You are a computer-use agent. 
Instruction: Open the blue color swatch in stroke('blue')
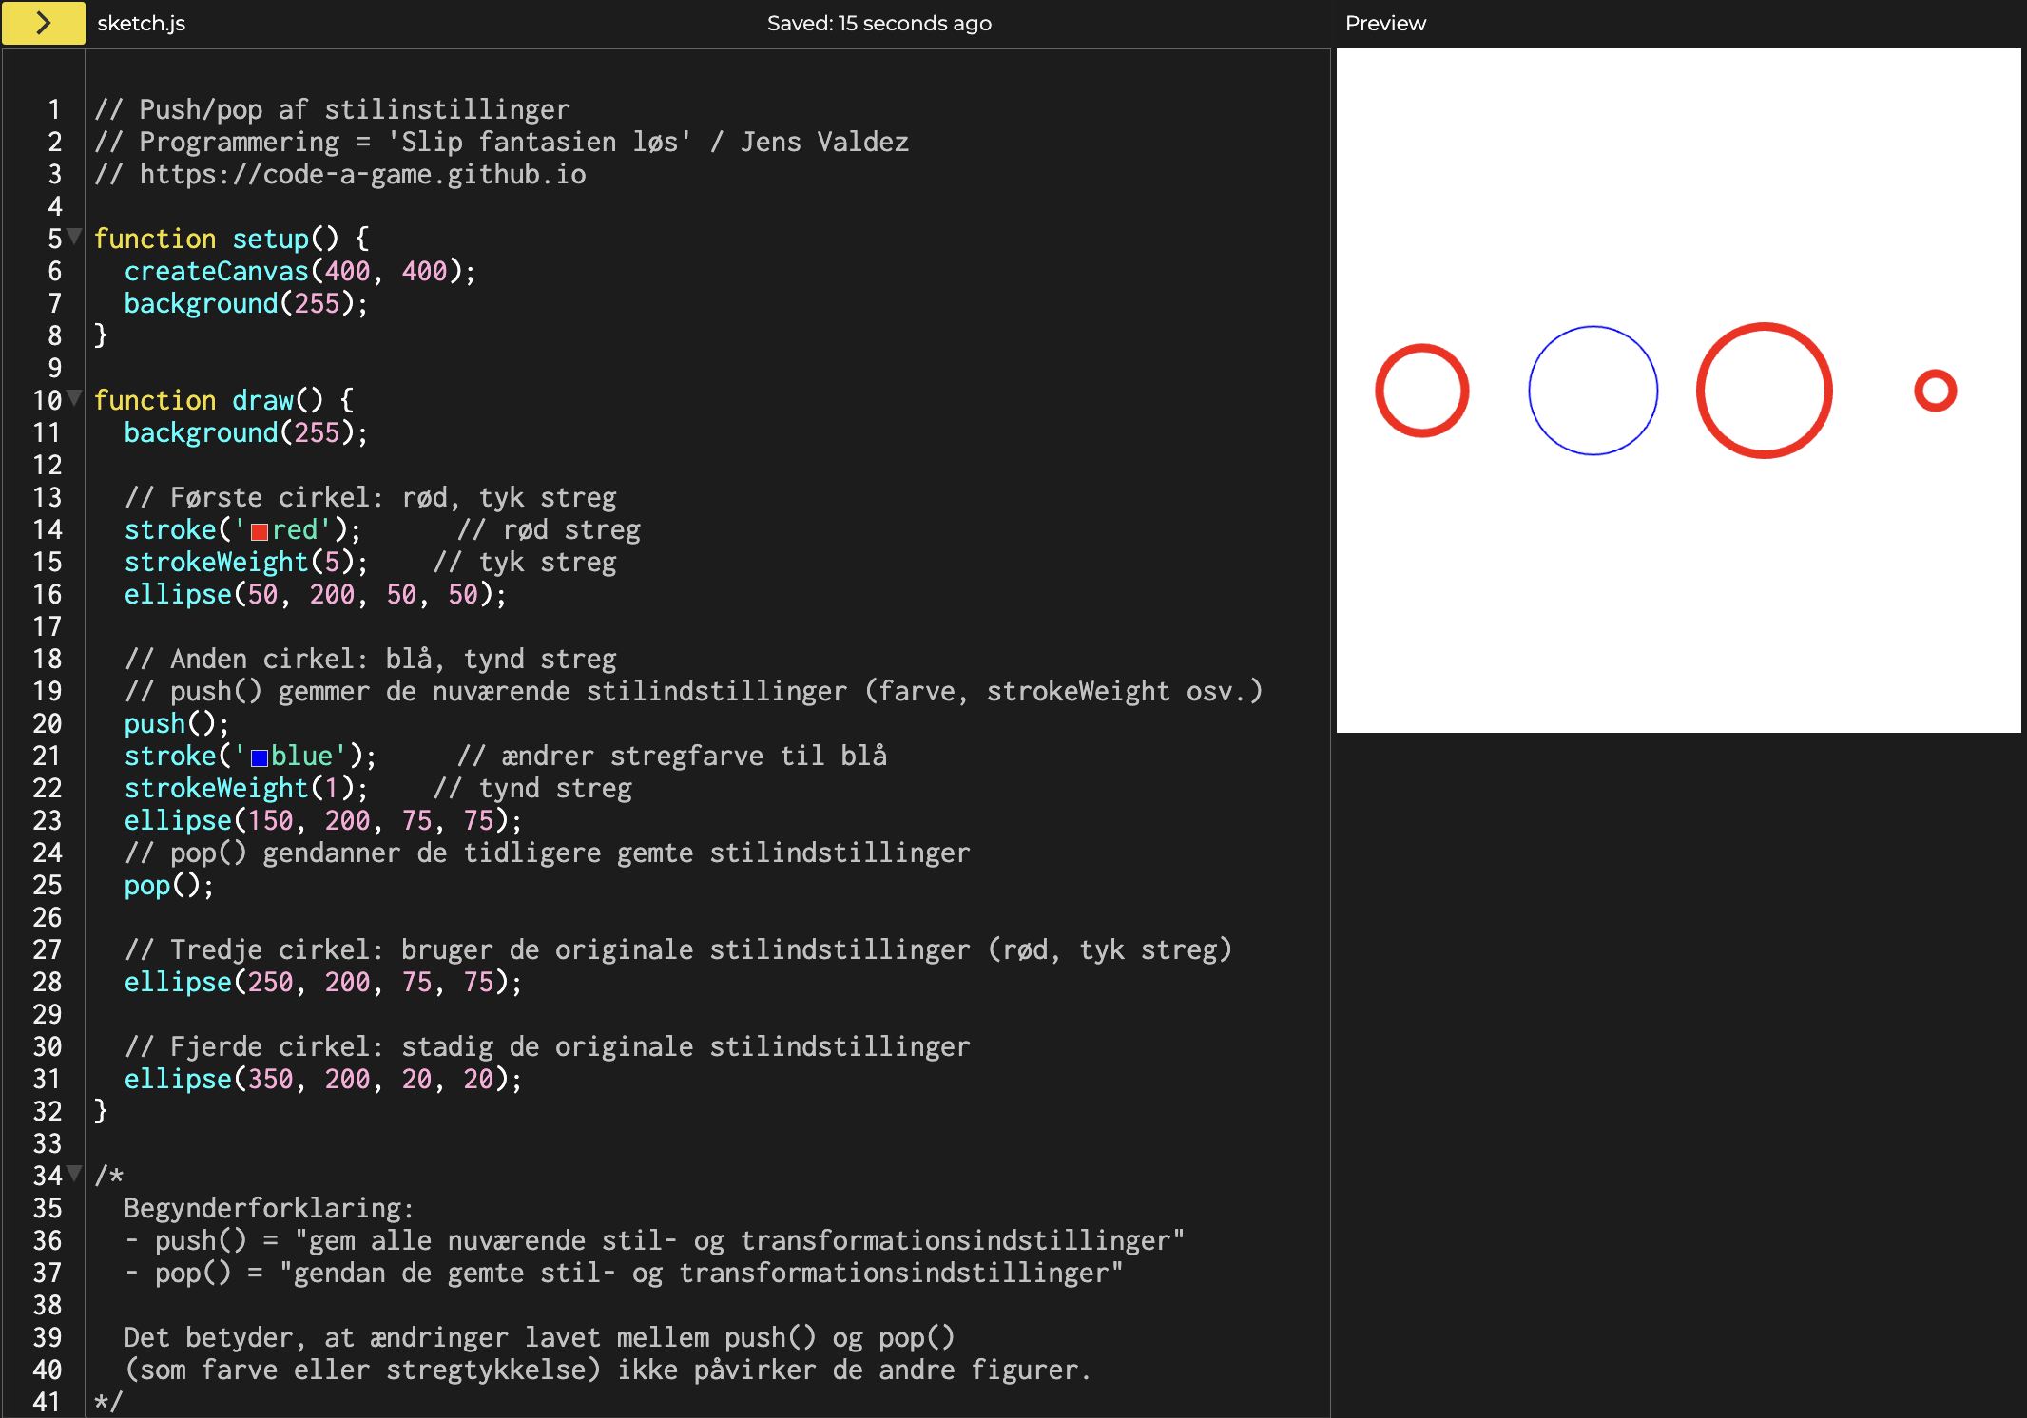(259, 757)
